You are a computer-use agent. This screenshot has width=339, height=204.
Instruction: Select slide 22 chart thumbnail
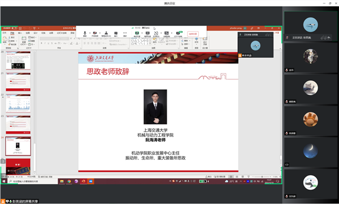(x=18, y=103)
